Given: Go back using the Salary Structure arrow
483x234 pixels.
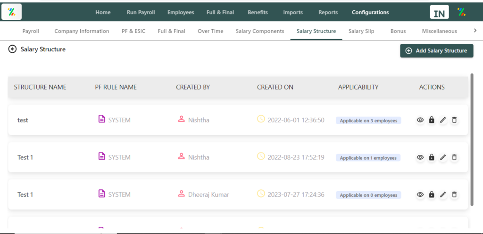Looking at the screenshot, I should (12, 49).
